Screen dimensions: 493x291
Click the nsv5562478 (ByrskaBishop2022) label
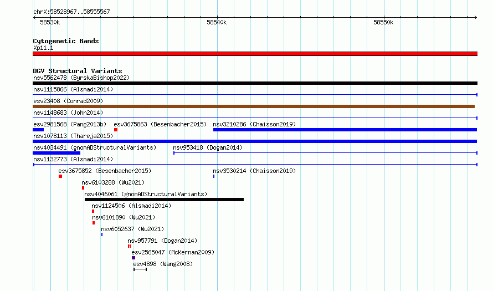pyautogui.click(x=81, y=78)
